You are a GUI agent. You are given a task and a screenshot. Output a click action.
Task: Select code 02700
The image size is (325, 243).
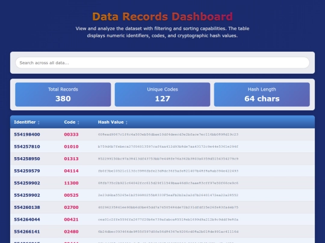click(71, 208)
